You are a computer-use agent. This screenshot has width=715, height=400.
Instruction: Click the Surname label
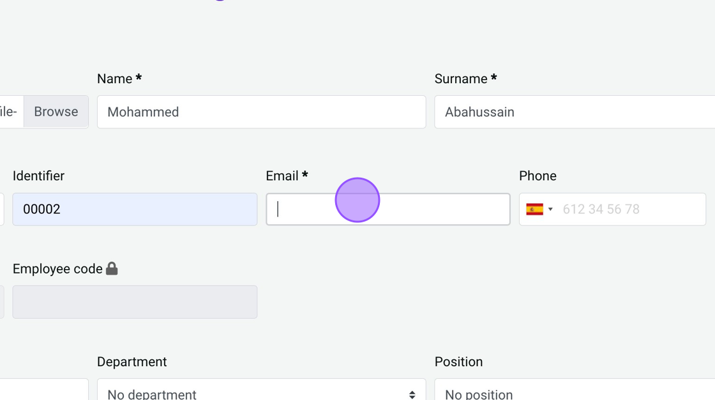[x=461, y=79]
